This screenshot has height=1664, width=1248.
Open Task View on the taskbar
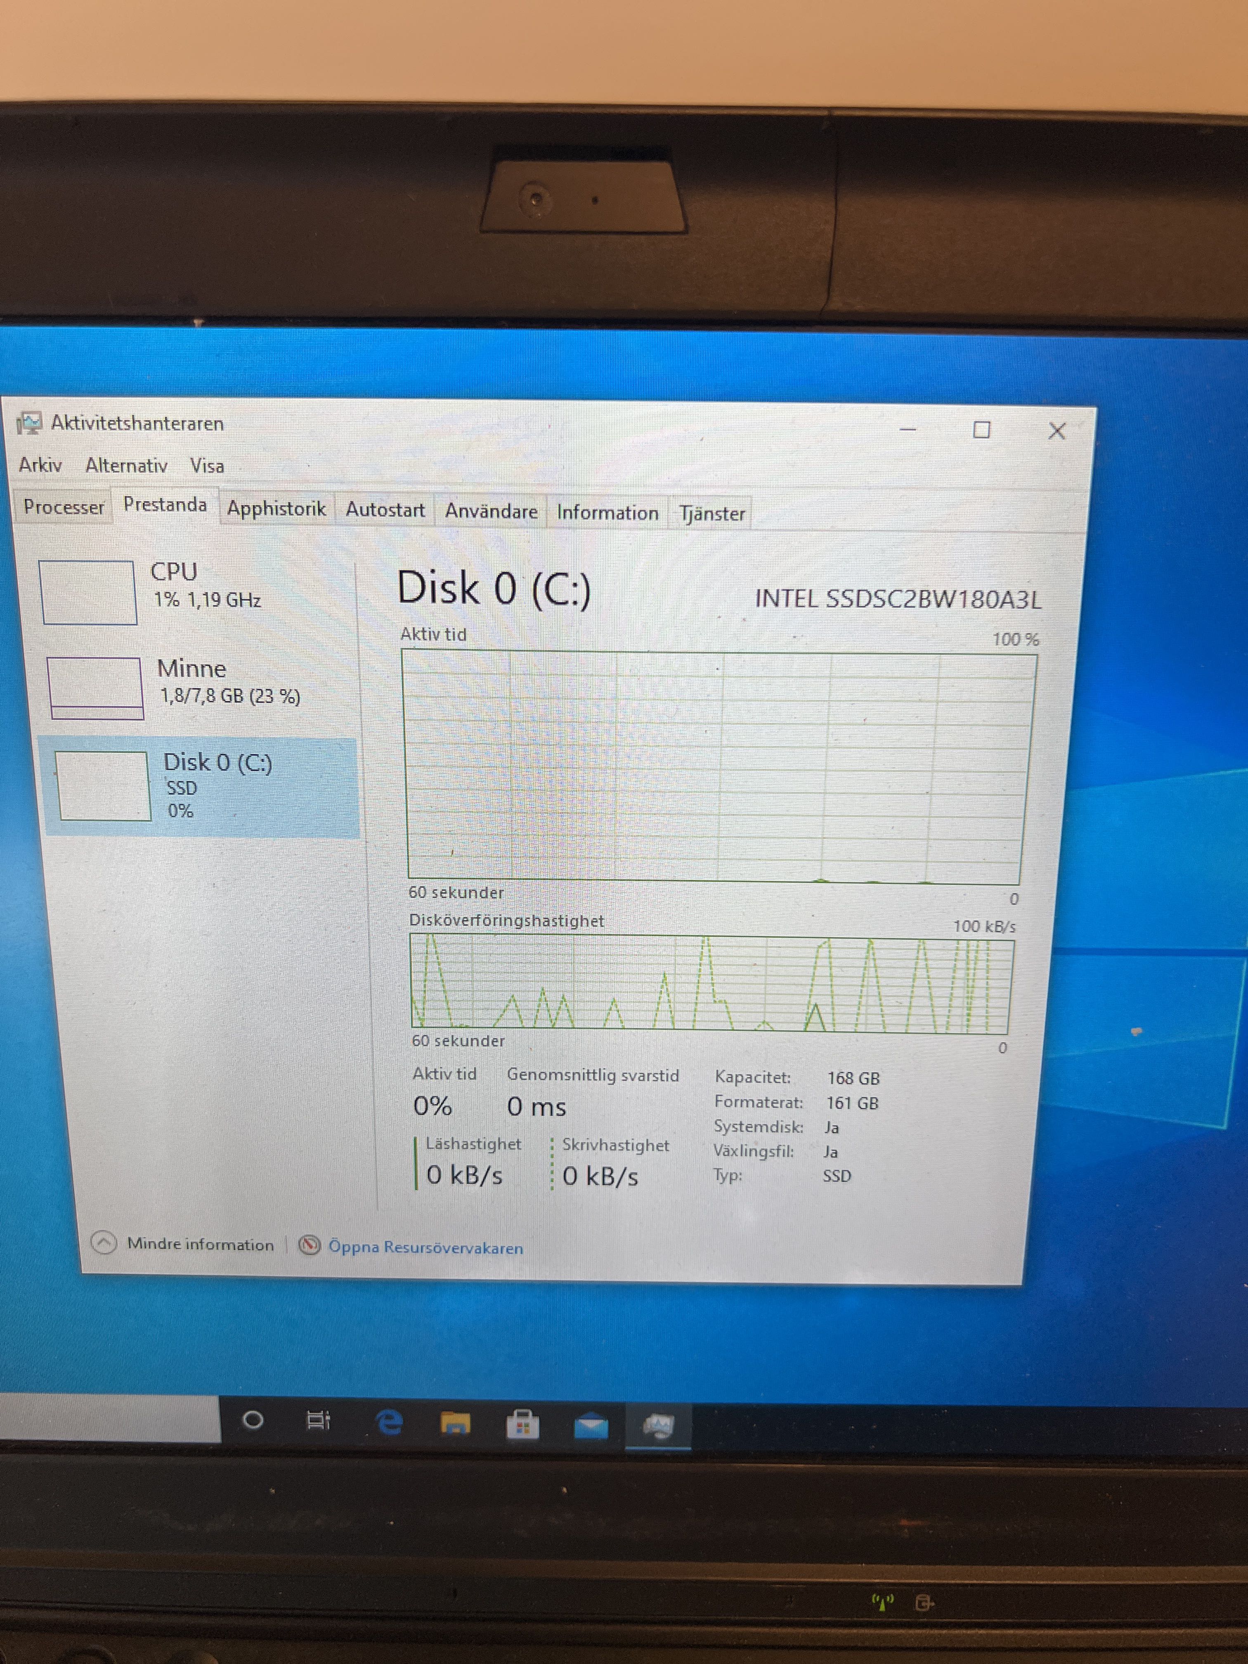318,1420
